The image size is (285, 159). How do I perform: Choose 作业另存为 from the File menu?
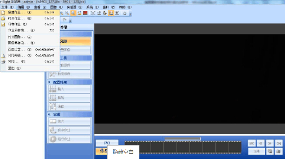30,30
